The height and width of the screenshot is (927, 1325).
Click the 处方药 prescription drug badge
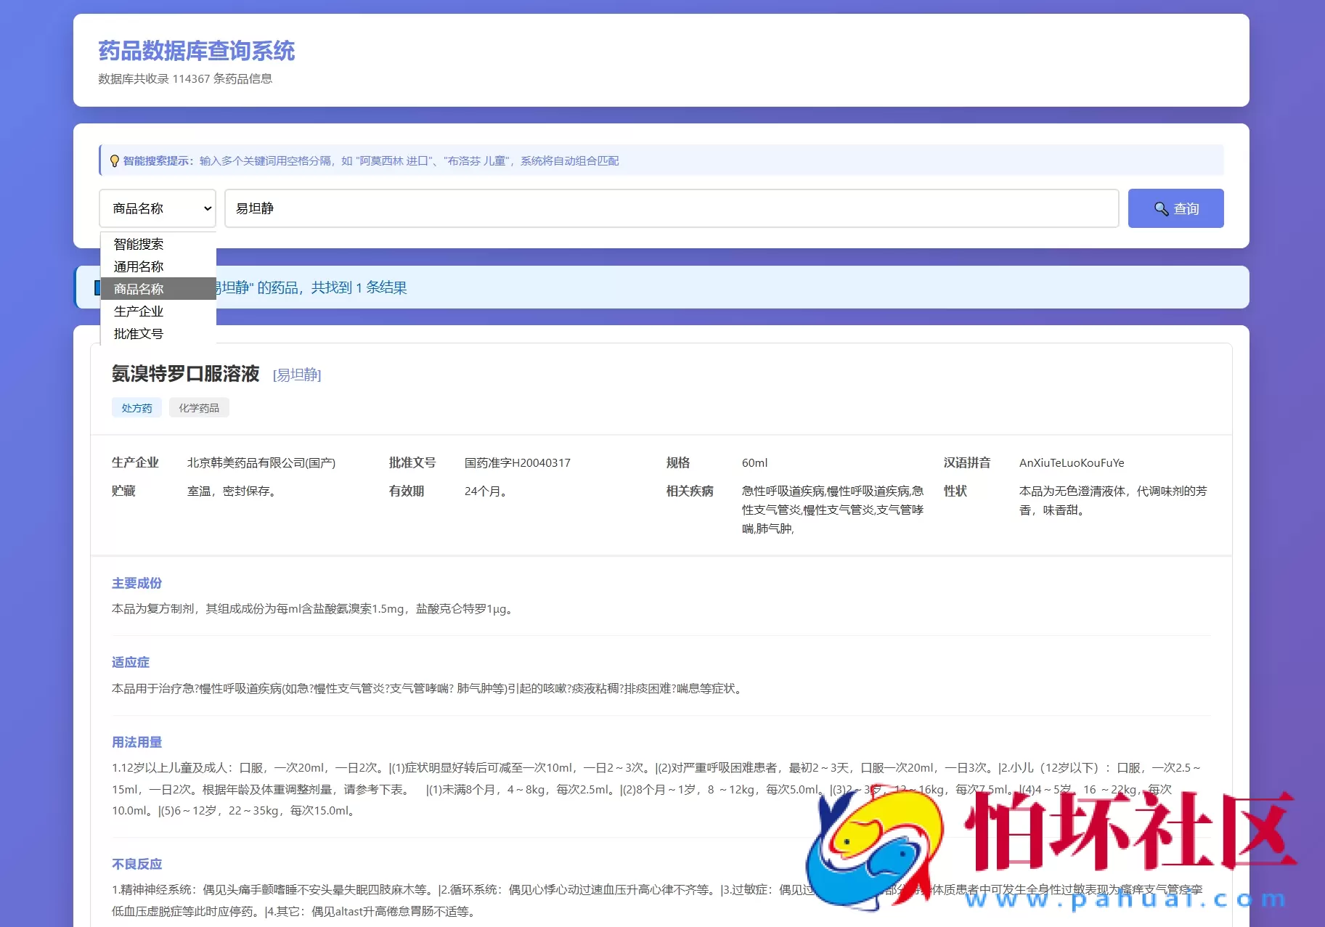click(x=136, y=407)
